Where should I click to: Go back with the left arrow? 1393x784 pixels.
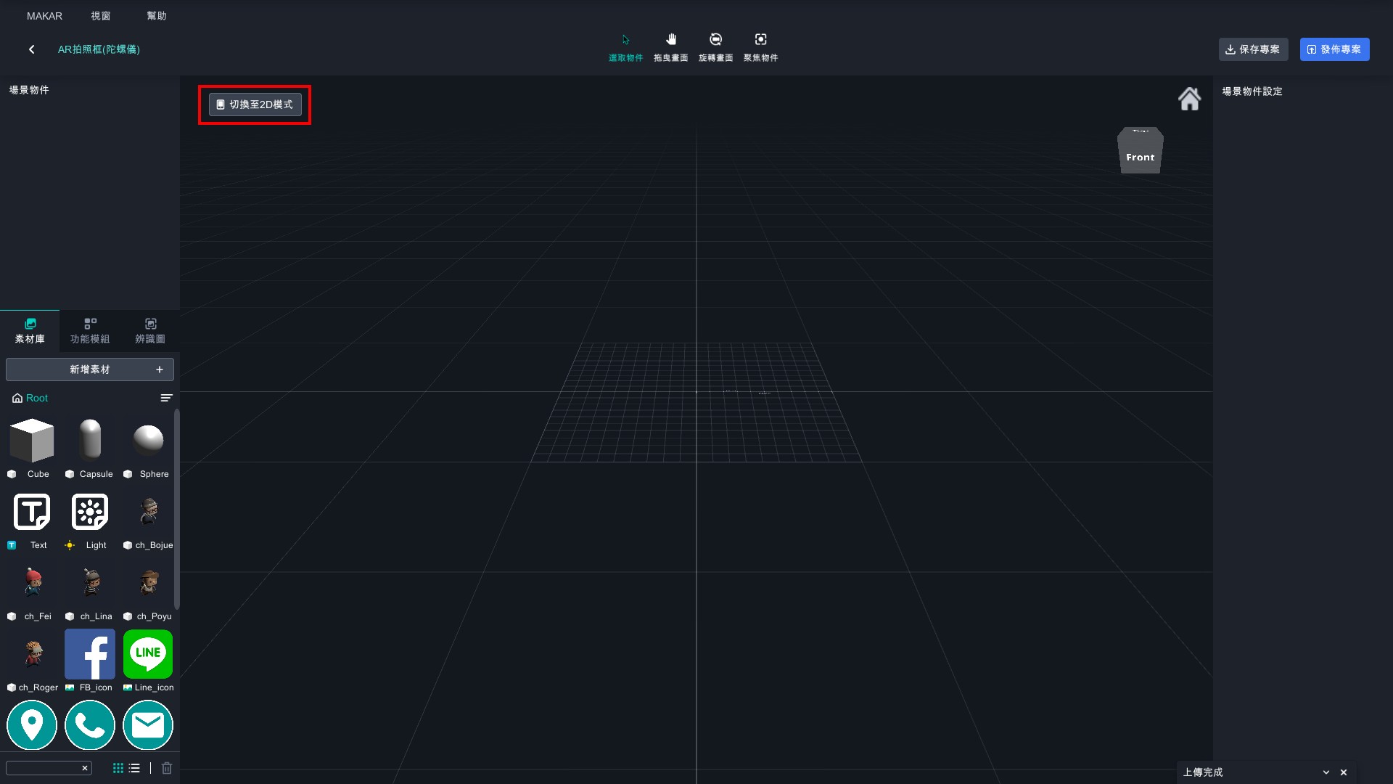click(x=31, y=49)
